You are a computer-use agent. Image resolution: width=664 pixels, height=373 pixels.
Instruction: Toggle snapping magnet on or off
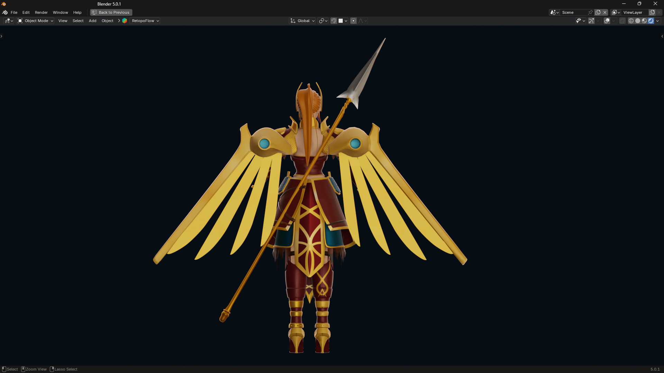tap(334, 21)
